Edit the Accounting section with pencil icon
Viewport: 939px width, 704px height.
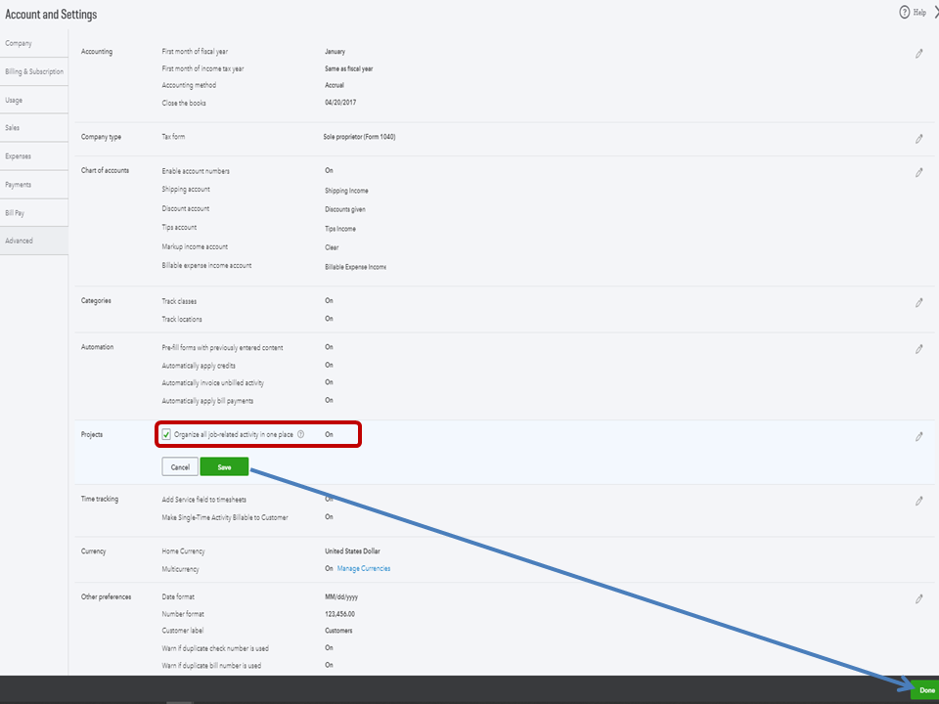click(x=918, y=54)
